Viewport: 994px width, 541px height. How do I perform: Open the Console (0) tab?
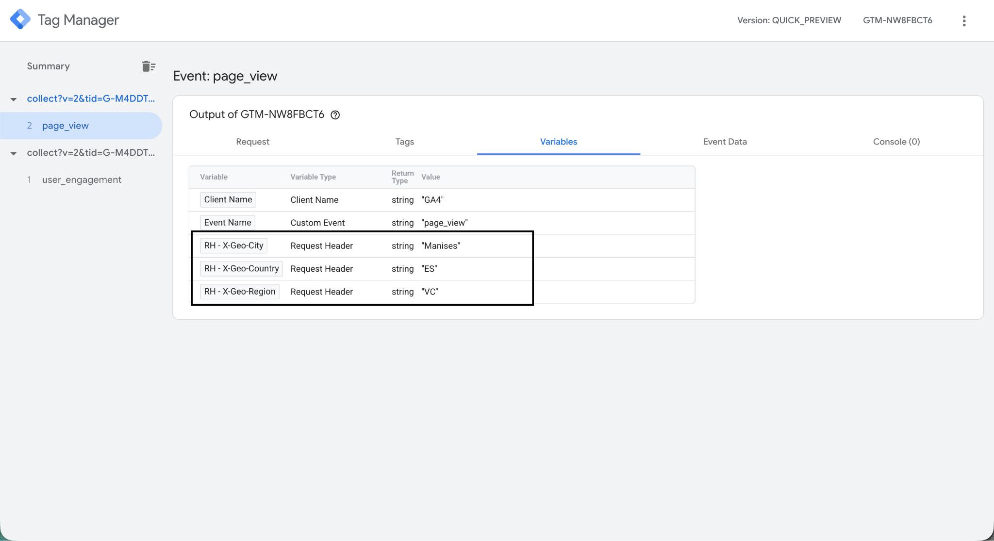pyautogui.click(x=896, y=142)
